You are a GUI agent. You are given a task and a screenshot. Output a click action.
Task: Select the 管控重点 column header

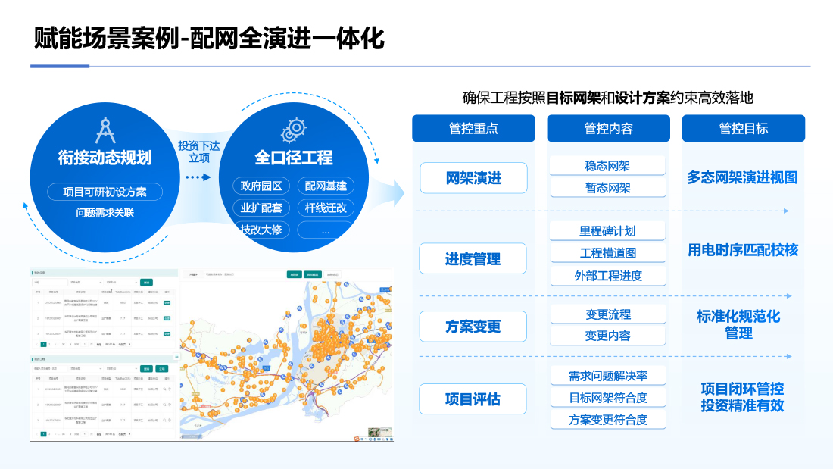(x=473, y=129)
